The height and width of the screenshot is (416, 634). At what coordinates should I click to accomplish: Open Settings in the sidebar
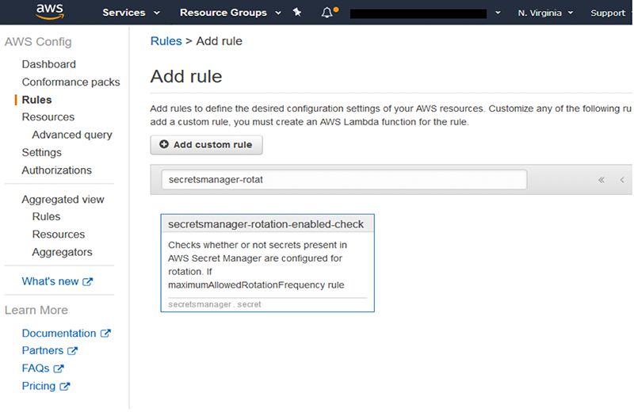(x=42, y=153)
